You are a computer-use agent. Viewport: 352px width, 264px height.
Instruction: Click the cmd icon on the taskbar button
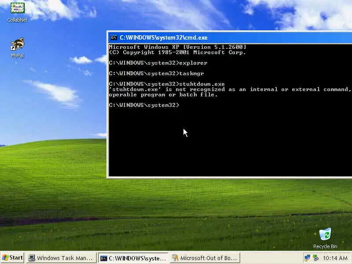103,258
